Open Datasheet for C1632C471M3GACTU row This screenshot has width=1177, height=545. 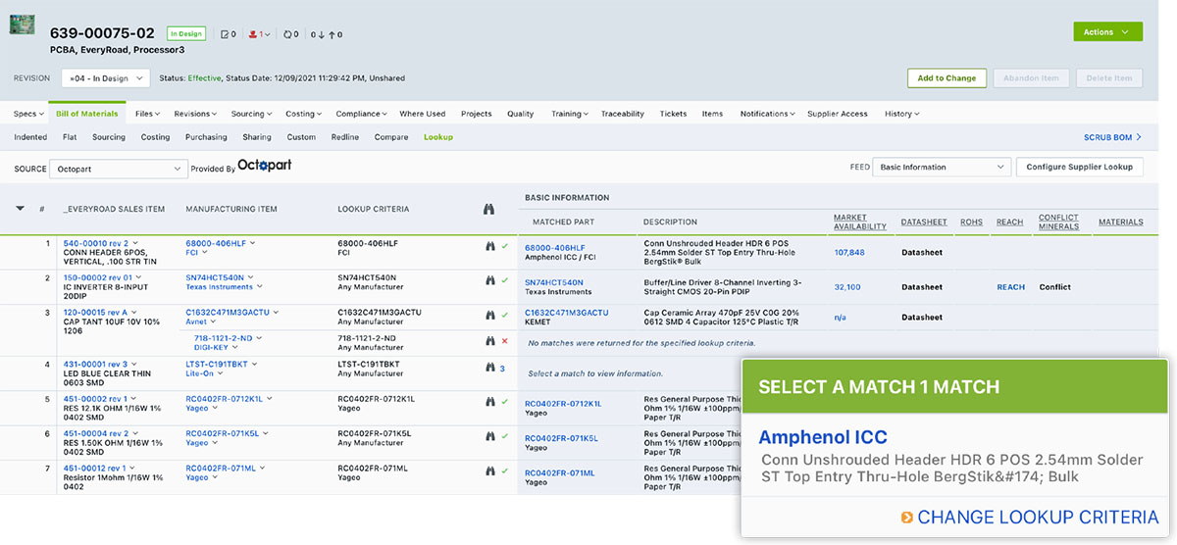(922, 318)
